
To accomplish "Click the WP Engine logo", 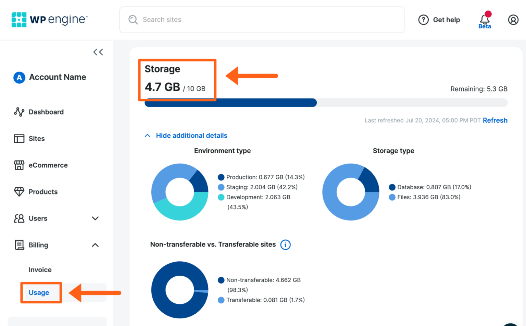I will click(49, 20).
